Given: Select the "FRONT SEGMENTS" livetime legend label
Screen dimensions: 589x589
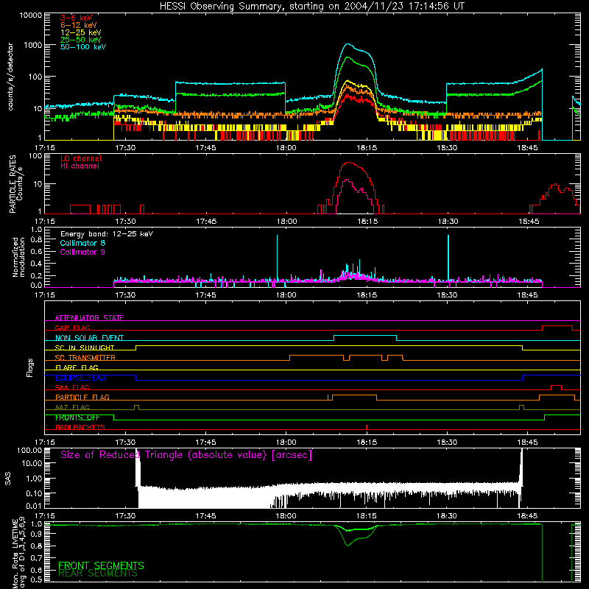Looking at the screenshot, I should (x=101, y=565).
